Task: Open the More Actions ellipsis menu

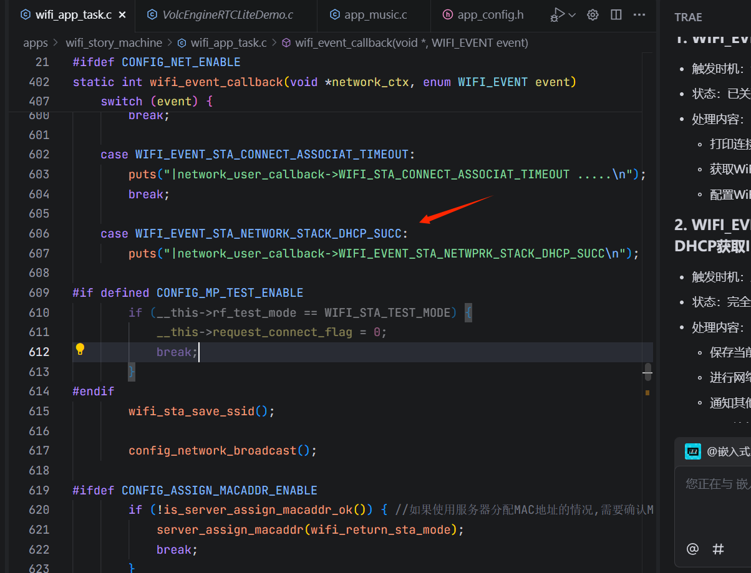Action: [x=639, y=14]
